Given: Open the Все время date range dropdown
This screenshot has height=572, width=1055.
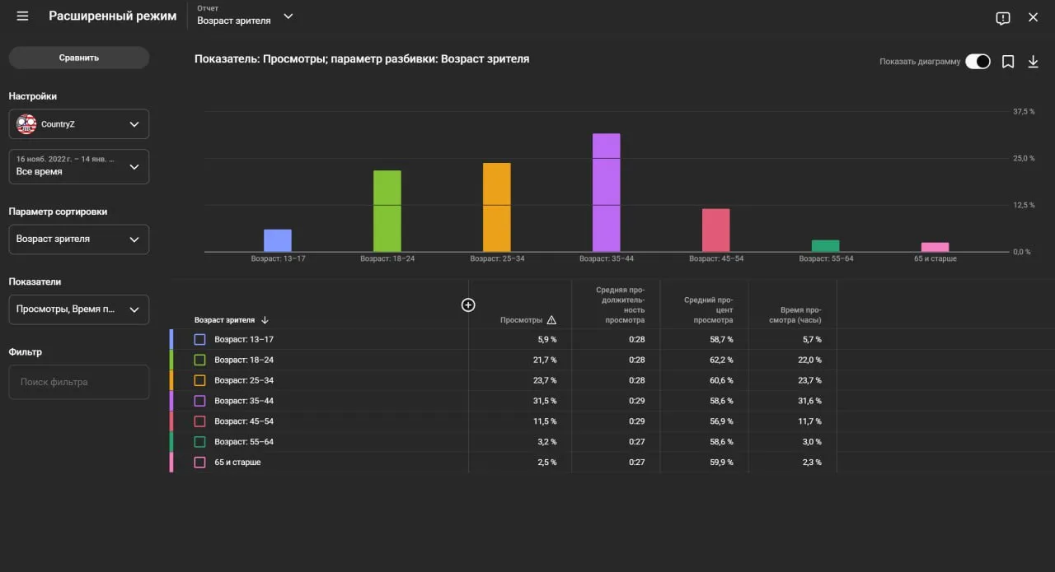Looking at the screenshot, I should (79, 166).
